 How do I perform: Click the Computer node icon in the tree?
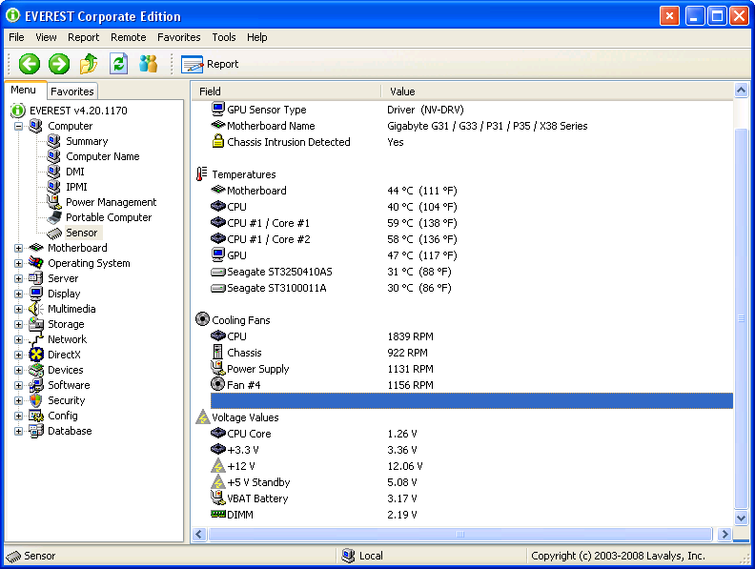35,126
